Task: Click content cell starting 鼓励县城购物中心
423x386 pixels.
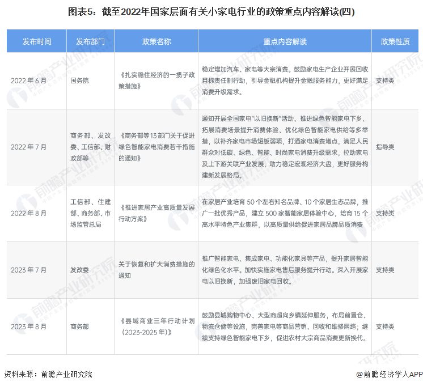Action: pos(285,326)
